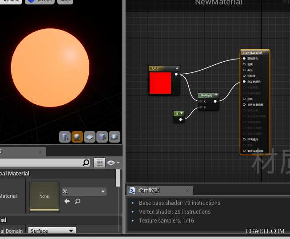Open the 无 physical material dropdown
This screenshot has height=239, width=290.
84,191
